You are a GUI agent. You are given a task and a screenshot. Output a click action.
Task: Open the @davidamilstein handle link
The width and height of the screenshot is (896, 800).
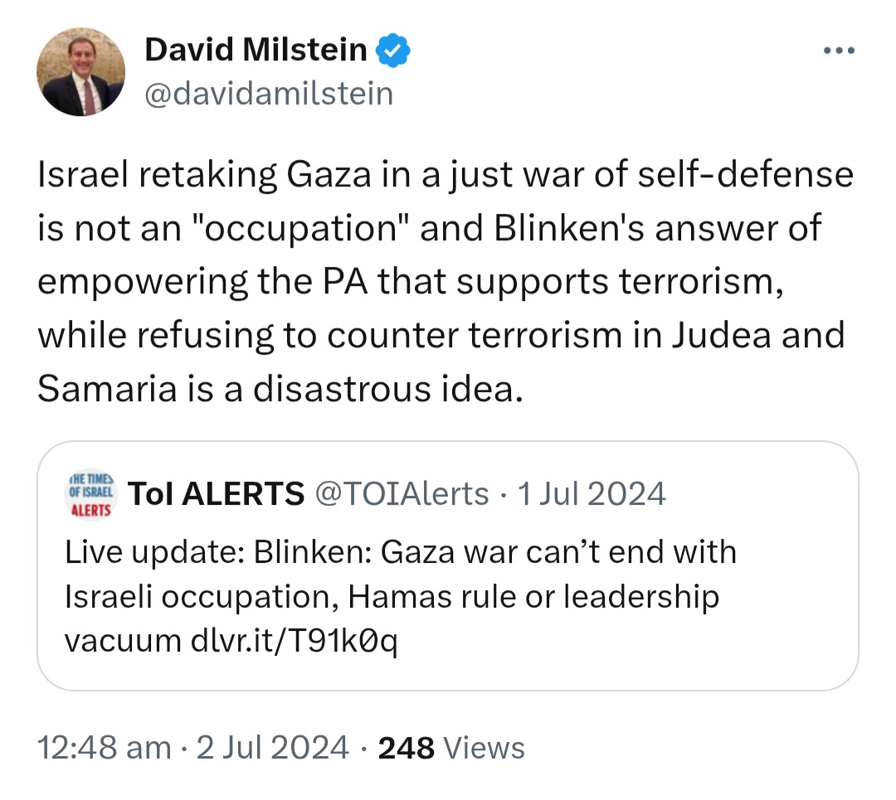269,94
